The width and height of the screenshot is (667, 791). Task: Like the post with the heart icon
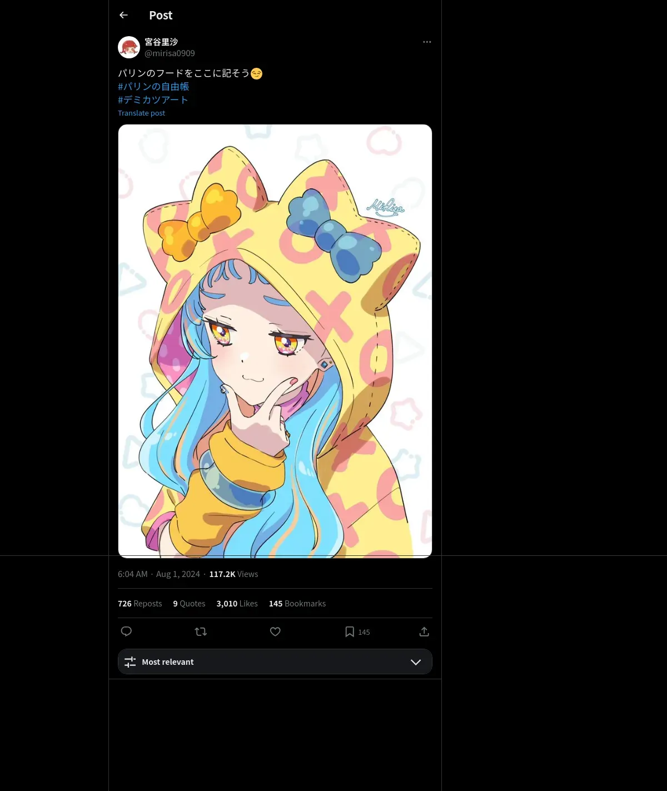[275, 631]
